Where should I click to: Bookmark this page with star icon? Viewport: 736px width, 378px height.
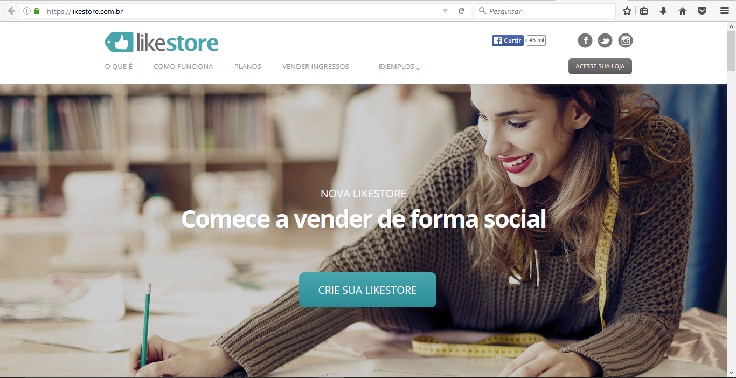627,11
